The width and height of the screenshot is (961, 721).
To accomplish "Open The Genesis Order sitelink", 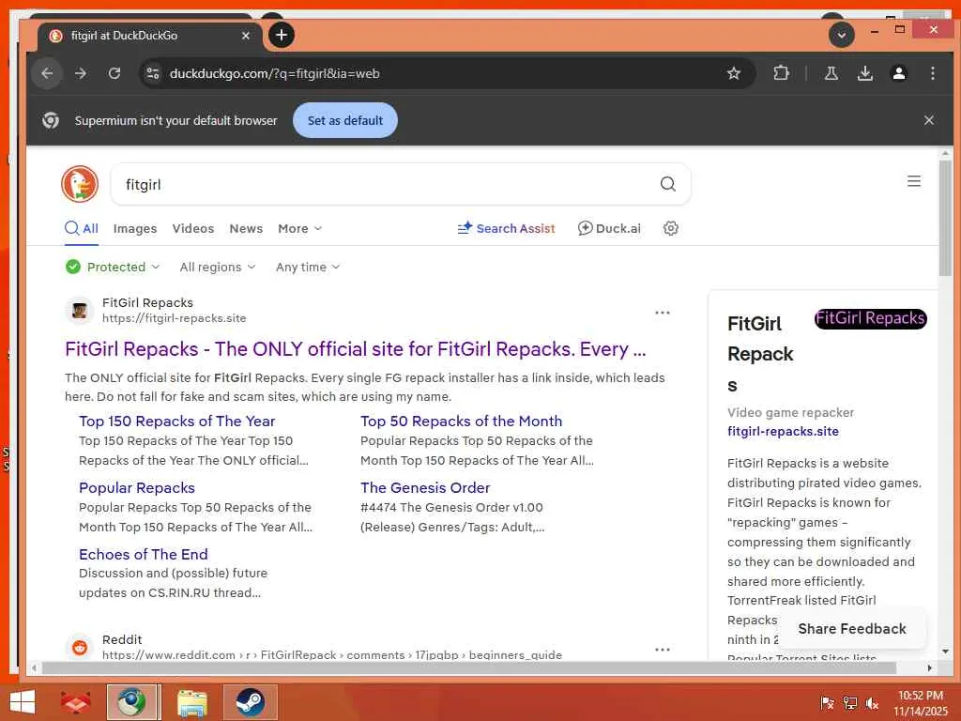I will (425, 488).
